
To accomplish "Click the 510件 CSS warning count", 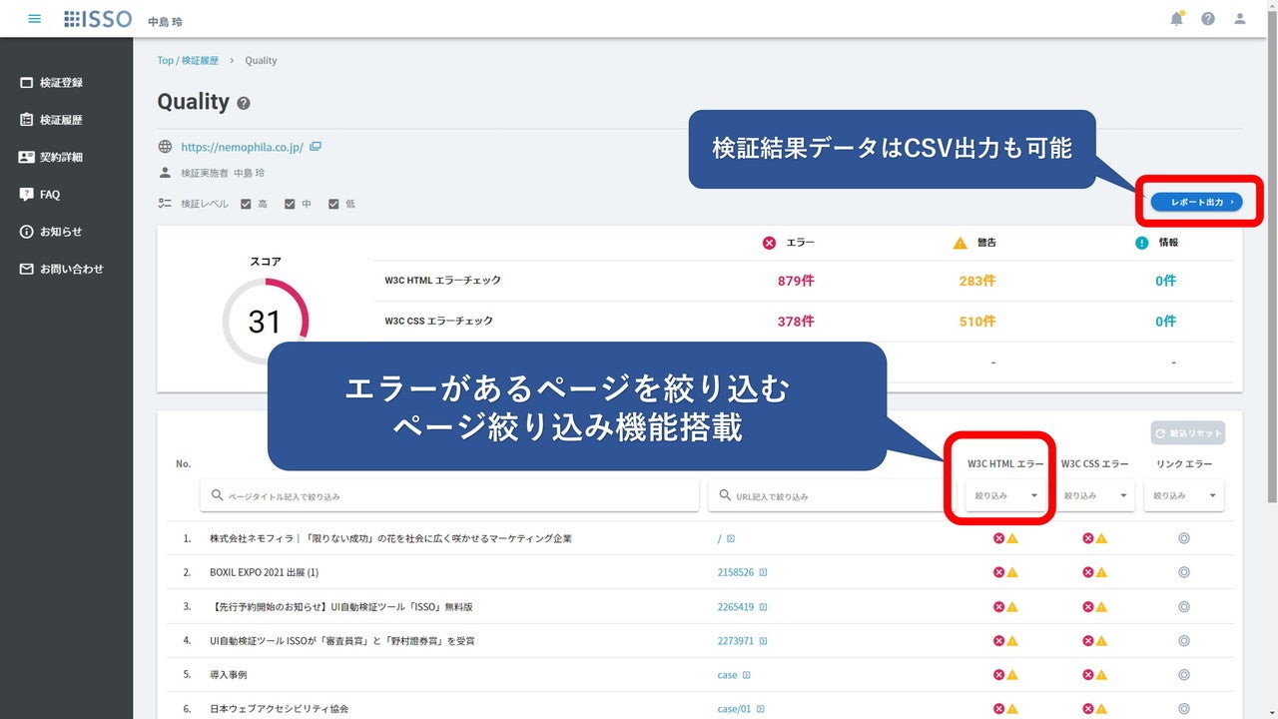I will point(977,322).
